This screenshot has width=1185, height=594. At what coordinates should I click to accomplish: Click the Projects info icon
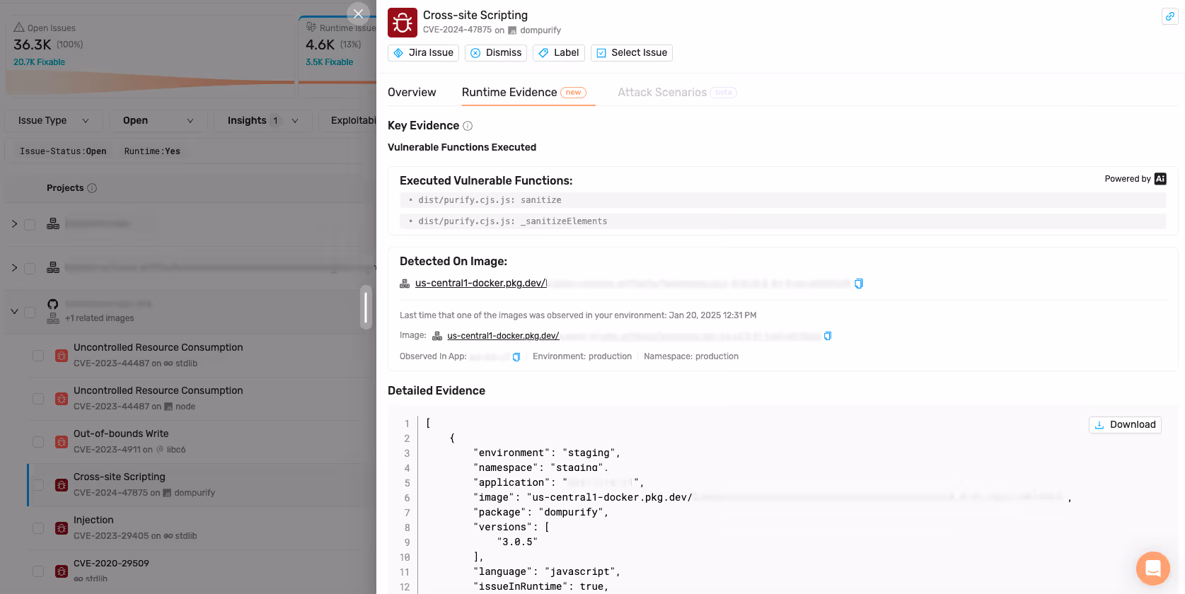pos(92,188)
